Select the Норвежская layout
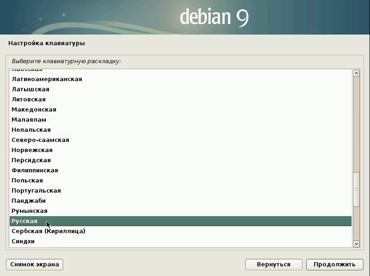 click(x=32, y=150)
